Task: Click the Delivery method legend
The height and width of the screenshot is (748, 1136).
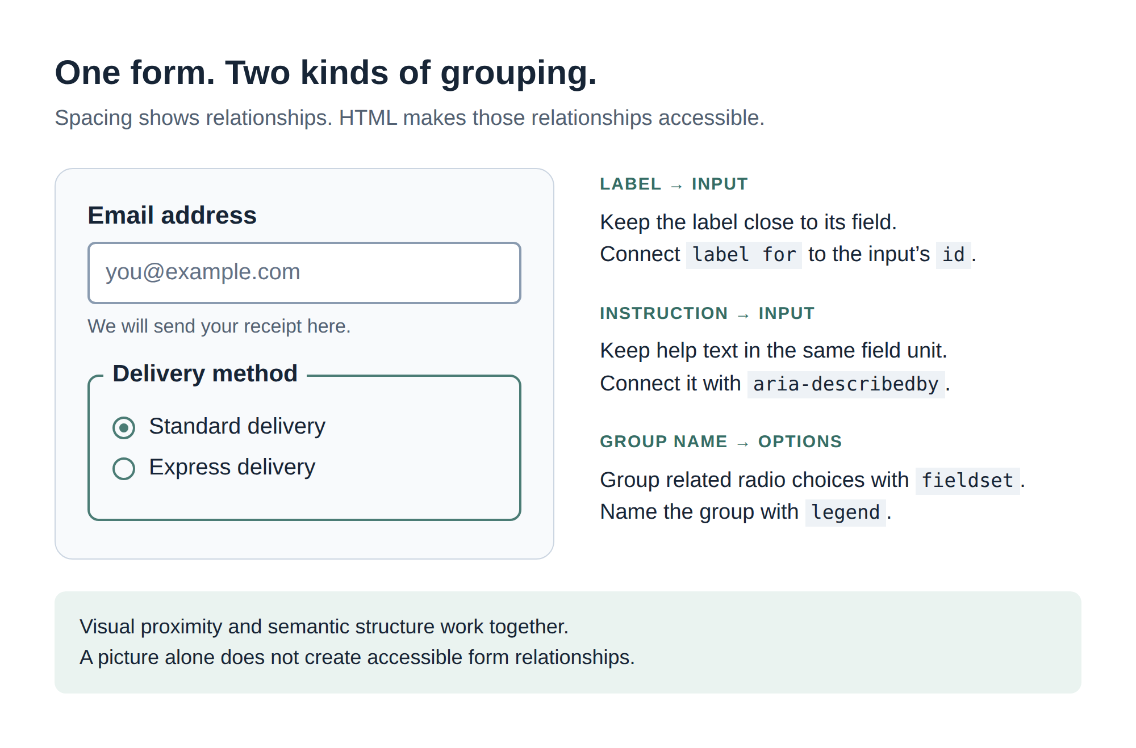Action: point(205,373)
